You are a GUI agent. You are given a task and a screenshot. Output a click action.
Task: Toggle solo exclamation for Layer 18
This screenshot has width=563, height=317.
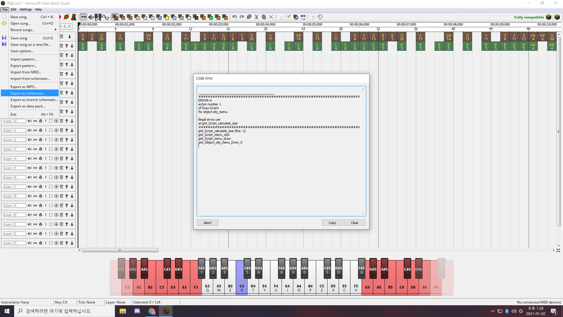pos(46,196)
